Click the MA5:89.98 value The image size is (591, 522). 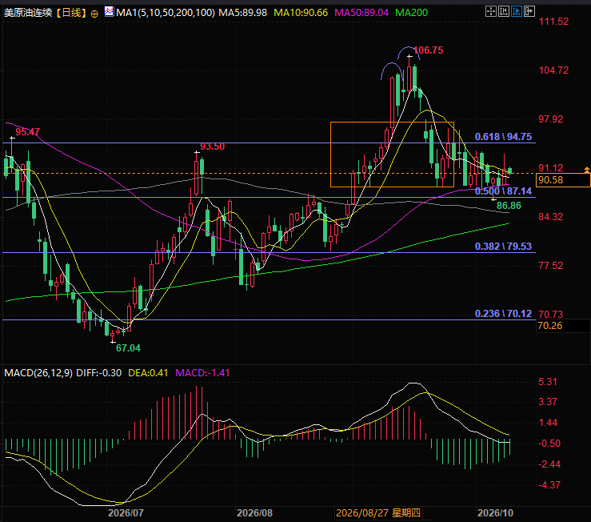tap(243, 13)
